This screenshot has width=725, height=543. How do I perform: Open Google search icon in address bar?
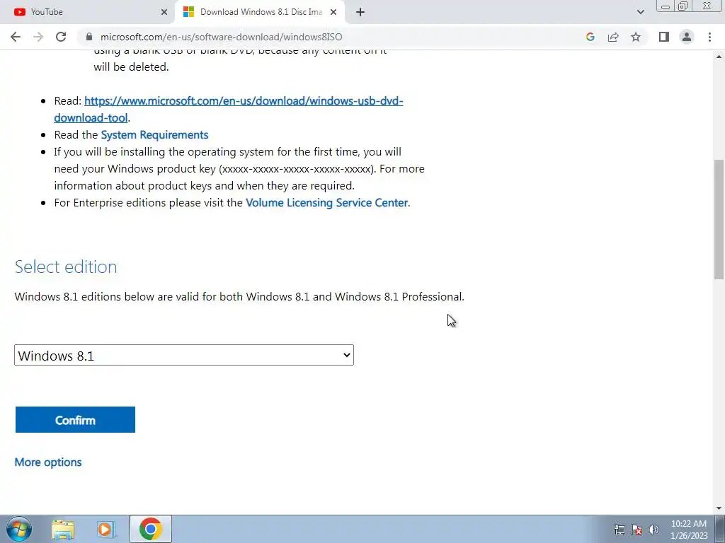point(590,37)
